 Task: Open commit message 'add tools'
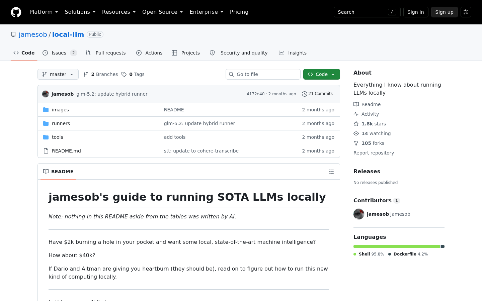click(x=175, y=137)
